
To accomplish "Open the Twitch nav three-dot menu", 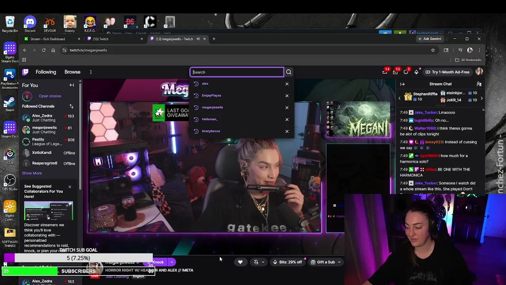I will click(91, 72).
